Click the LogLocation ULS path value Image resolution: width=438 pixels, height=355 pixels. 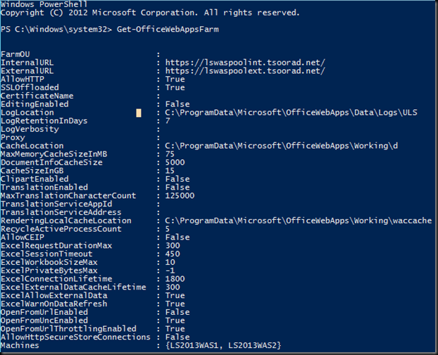click(287, 113)
